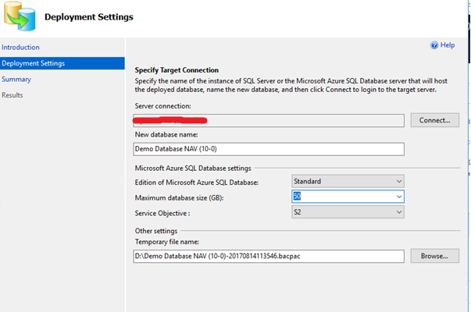Screen dimensions: 471x312
Task: Open the Service Objective dropdown
Action: [x=348, y=212]
